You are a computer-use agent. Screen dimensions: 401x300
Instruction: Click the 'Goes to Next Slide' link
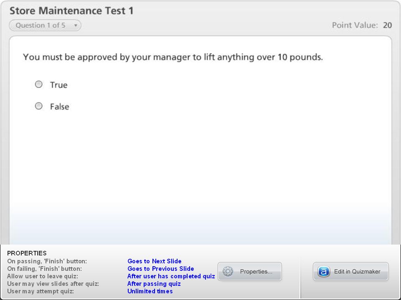click(155, 261)
